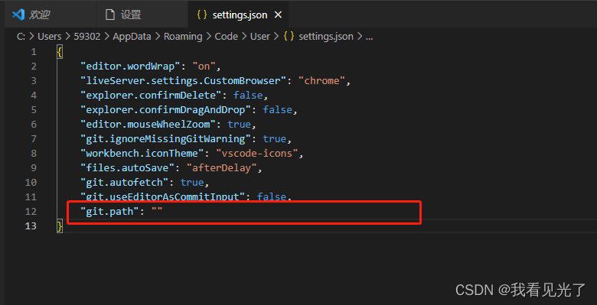Click the breadcrumb ellipsis segment
This screenshot has height=305, width=597.
369,37
